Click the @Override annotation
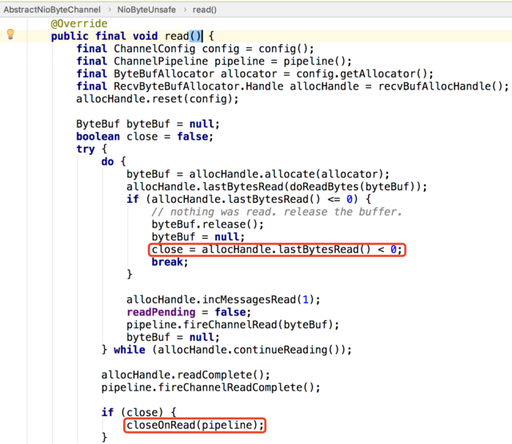Viewport: 512px width, 444px height. pos(79,23)
